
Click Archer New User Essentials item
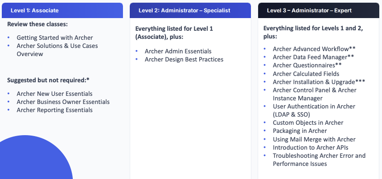point(55,94)
